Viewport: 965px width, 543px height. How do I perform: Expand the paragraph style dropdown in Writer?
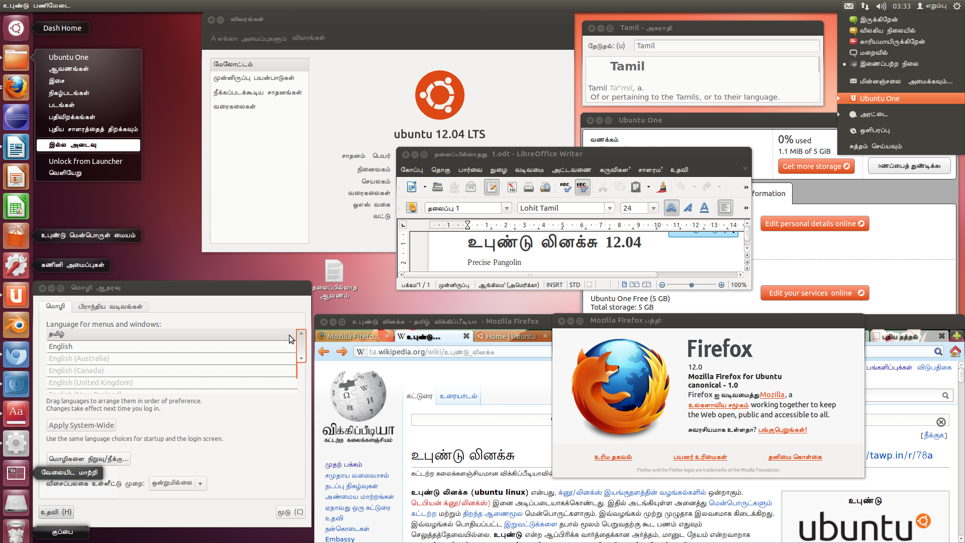(507, 208)
